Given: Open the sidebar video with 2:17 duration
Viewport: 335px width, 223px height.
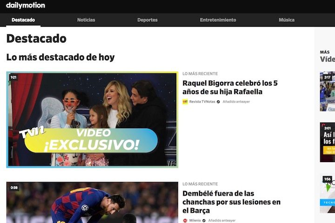Looking at the screenshot, I should coord(328,92).
